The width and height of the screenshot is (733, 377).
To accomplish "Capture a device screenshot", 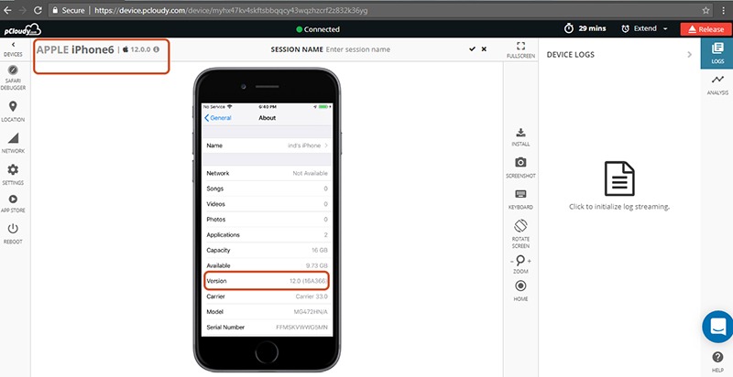I will pos(520,168).
